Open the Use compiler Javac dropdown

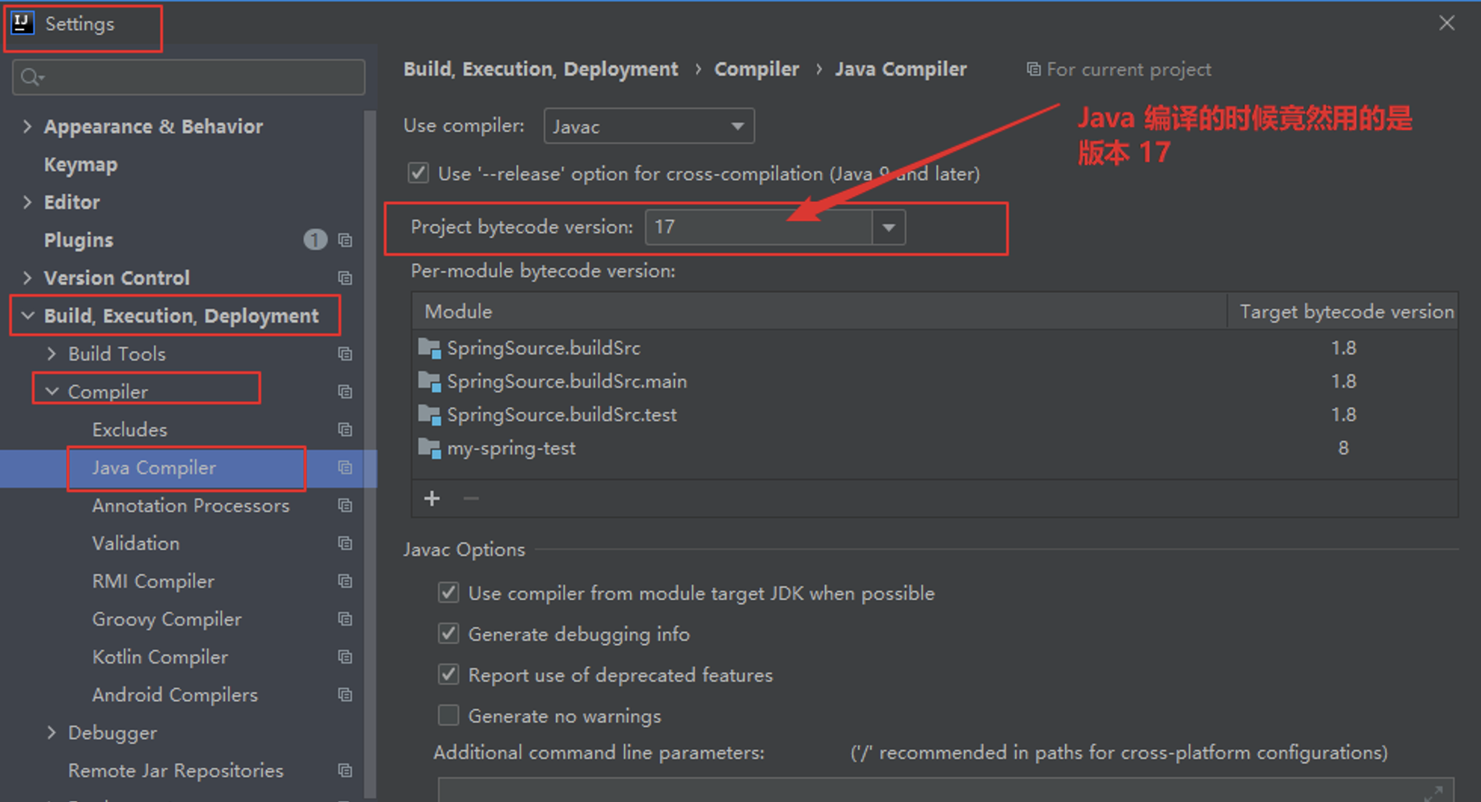[649, 127]
